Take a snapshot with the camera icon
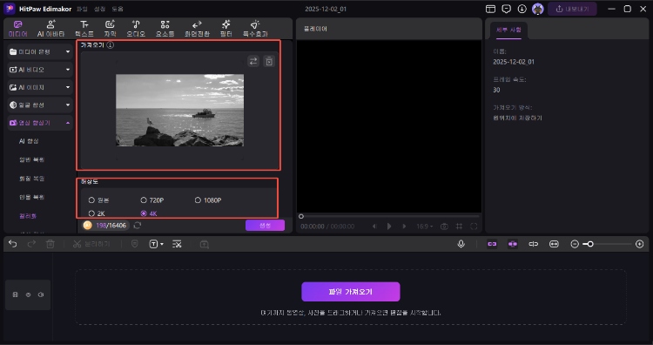The image size is (653, 345). [444, 227]
